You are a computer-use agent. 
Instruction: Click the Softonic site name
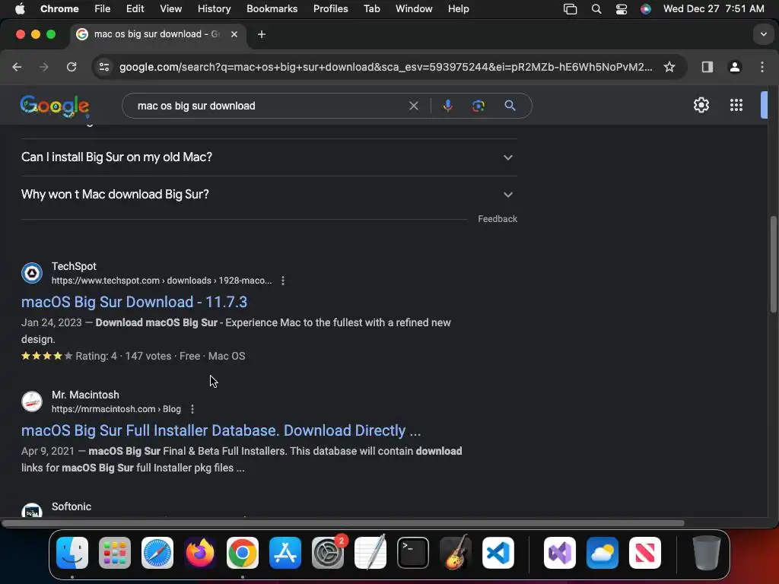(x=72, y=506)
